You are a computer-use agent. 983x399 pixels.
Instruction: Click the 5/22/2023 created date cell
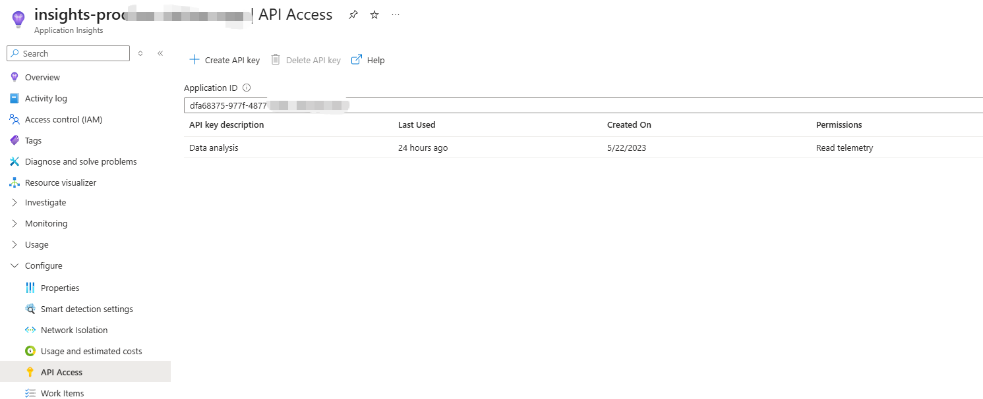[x=626, y=148]
